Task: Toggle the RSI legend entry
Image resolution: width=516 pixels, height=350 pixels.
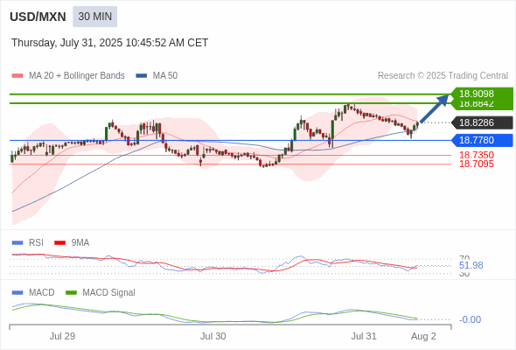Action: [28, 242]
